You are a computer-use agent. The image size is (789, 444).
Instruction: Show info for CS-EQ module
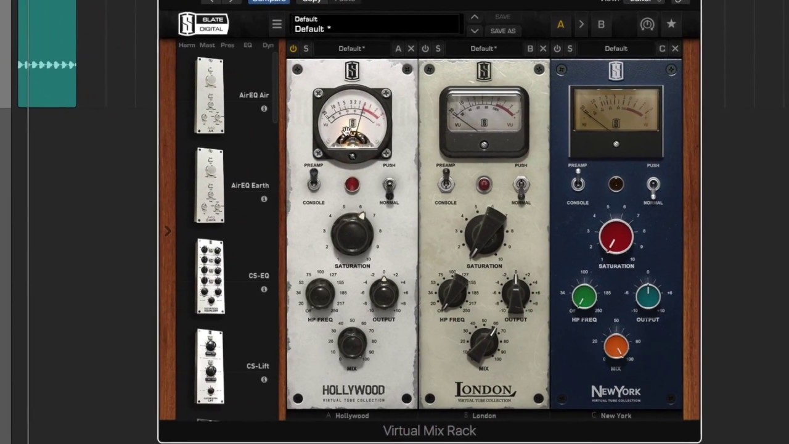264,289
